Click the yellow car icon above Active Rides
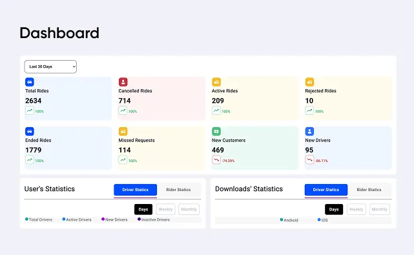 (x=216, y=82)
